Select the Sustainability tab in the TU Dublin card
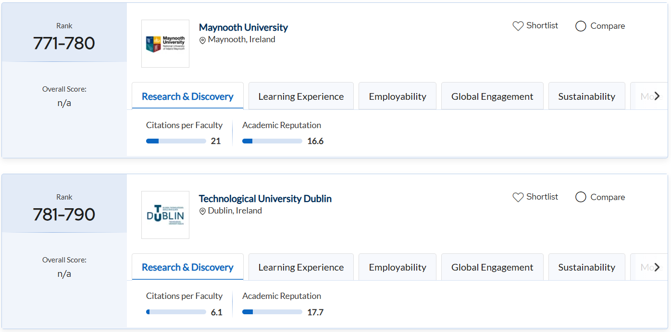 tap(586, 267)
